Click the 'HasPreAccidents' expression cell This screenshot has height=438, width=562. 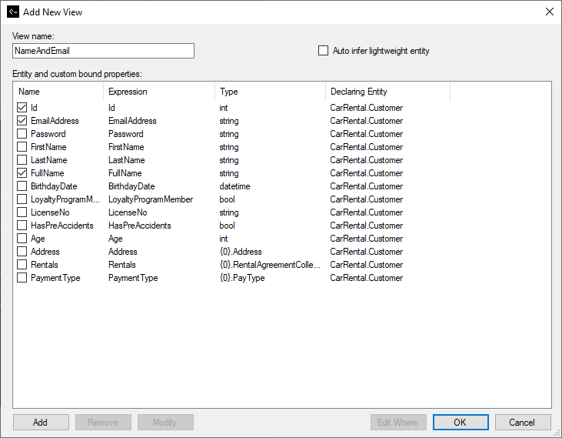pos(140,226)
